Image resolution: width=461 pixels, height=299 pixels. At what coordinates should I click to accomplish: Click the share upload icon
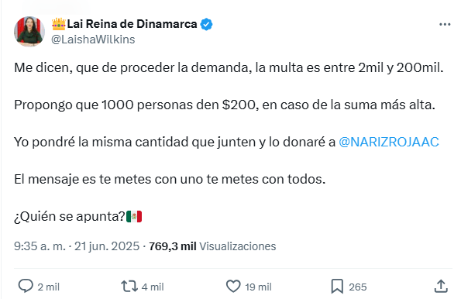[441, 286]
